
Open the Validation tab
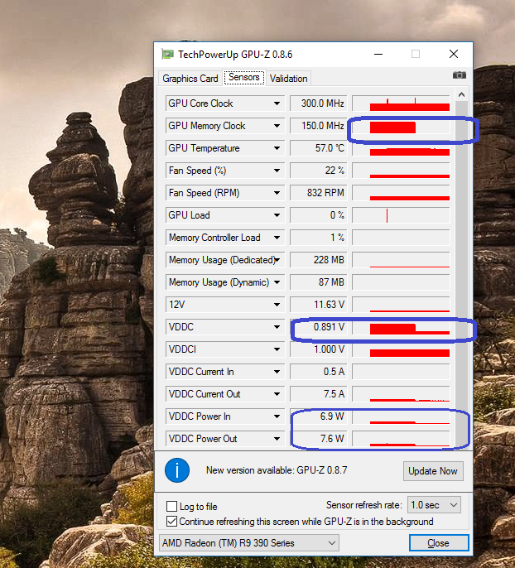(x=288, y=78)
